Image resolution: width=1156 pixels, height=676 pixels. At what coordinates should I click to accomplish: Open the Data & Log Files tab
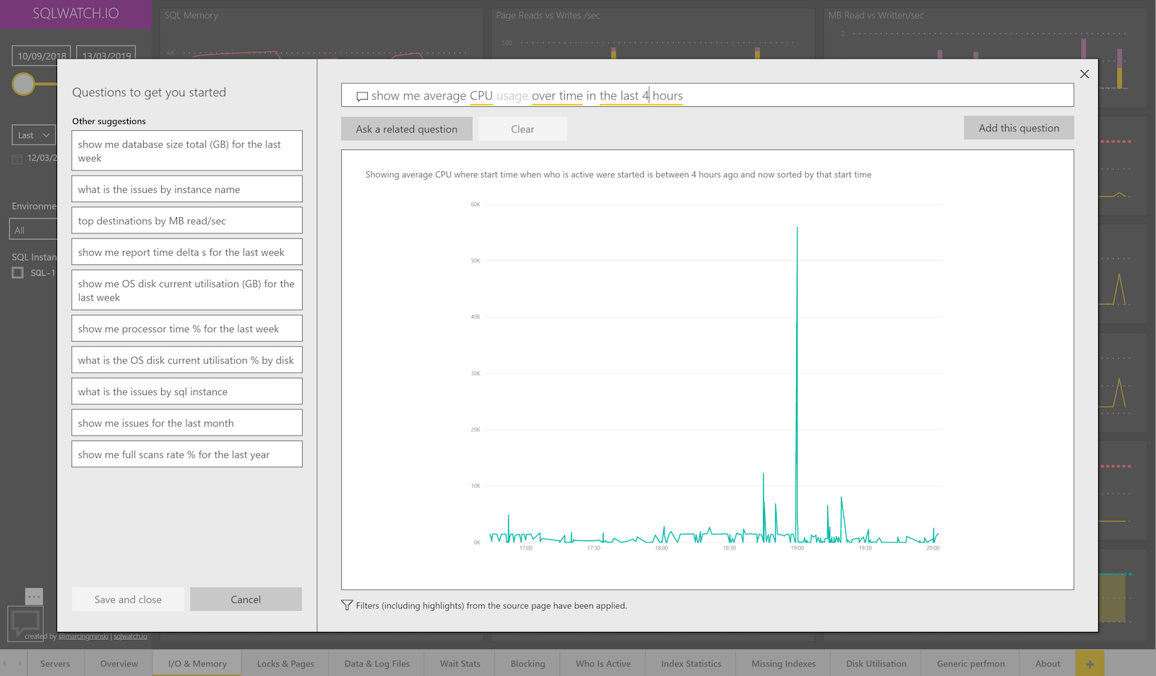[x=377, y=664]
